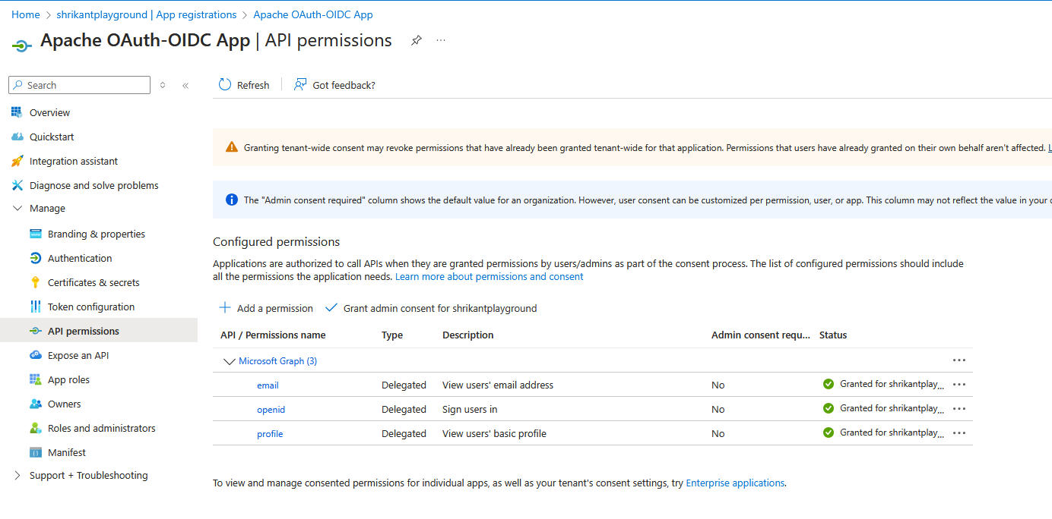Click the Apache OAuth-OIDC App logo icon
1052x519 pixels.
(21, 45)
